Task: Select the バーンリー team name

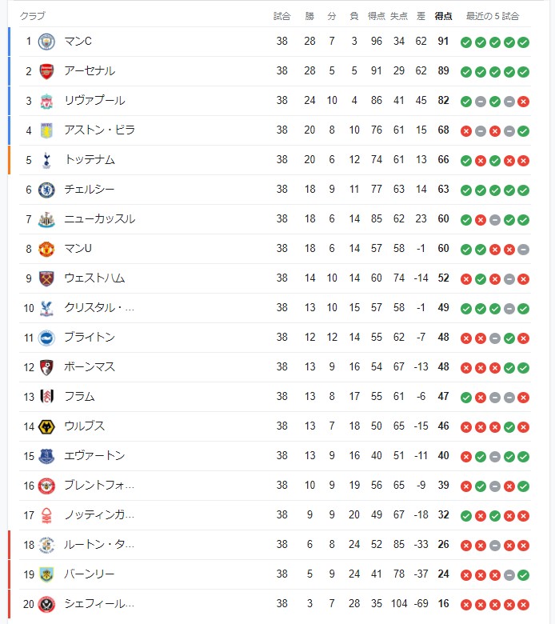Action: [x=90, y=574]
